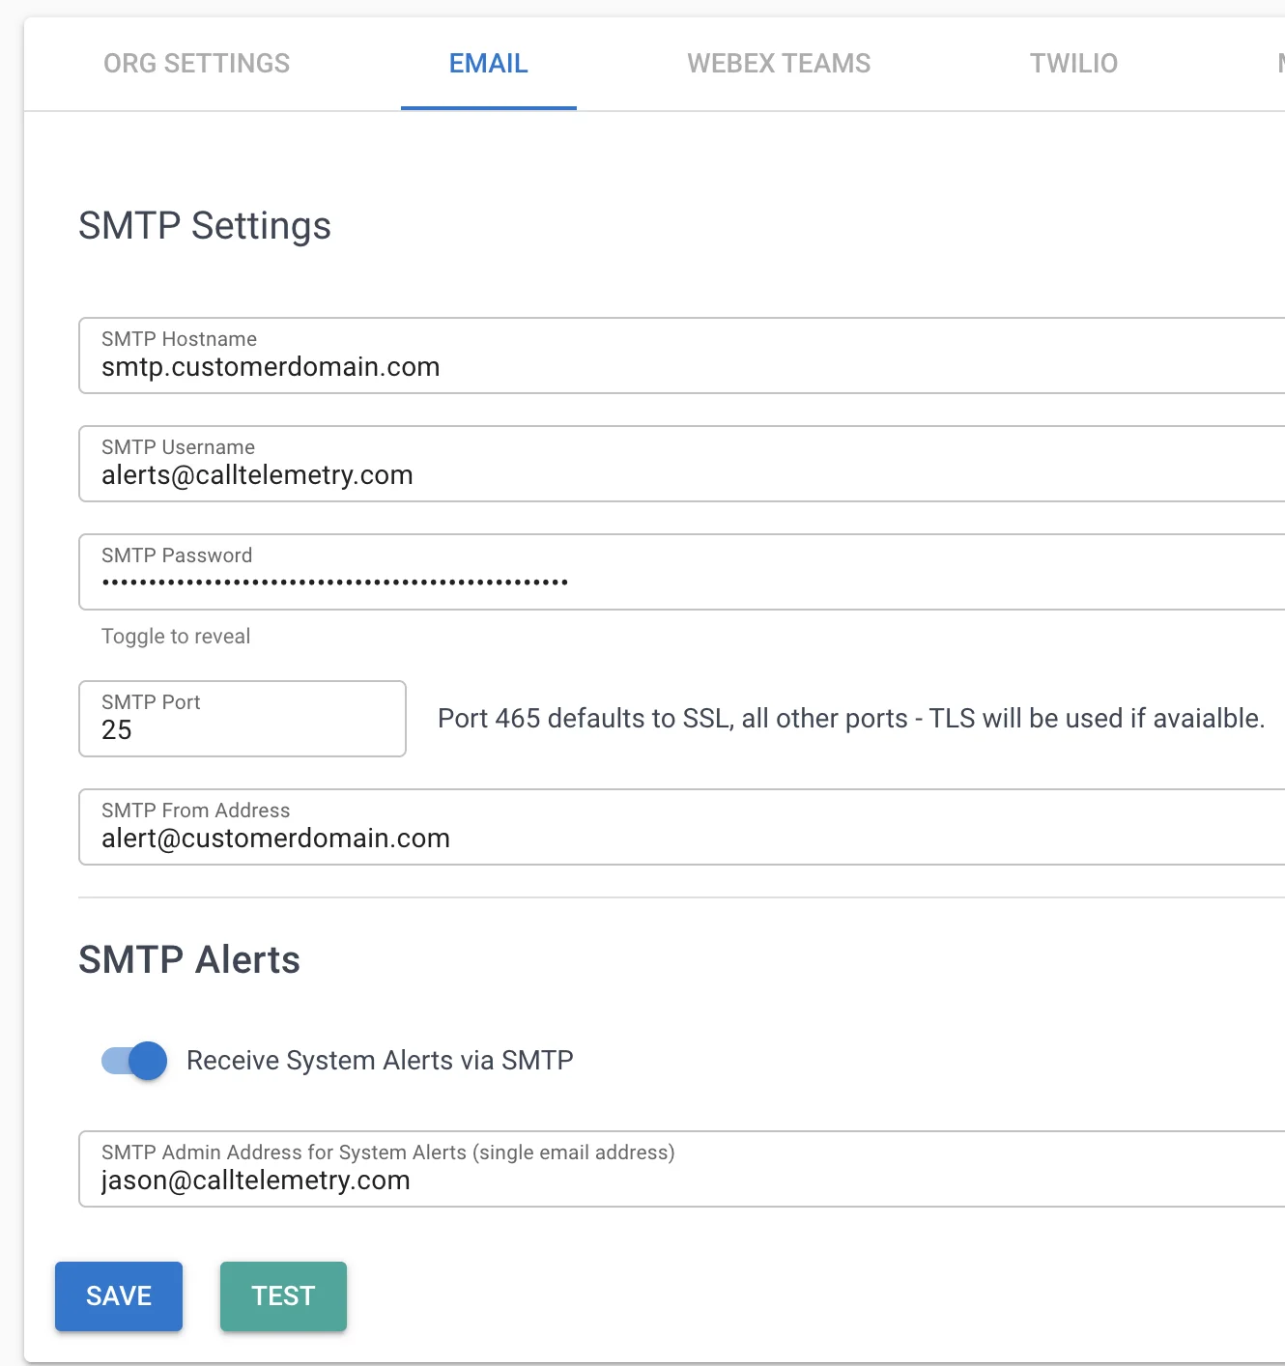
Task: Go to the TWILIO configuration tab
Action: click(1072, 63)
